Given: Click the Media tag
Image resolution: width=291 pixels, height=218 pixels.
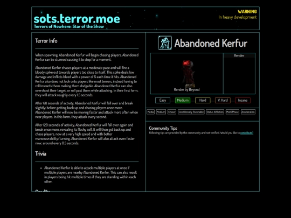Looking at the screenshot, I should pyautogui.click(x=150, y=112).
